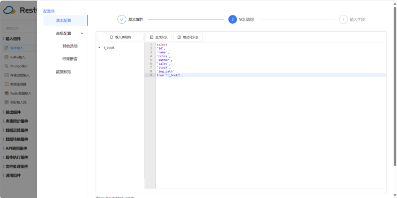This screenshot has width=397, height=198.
Task: Click line number 9 in editor gutter
Action: click(x=151, y=75)
